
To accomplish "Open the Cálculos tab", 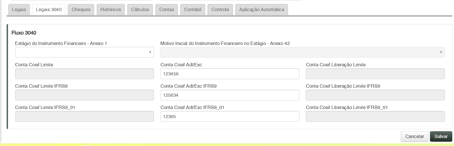I will coord(140,9).
